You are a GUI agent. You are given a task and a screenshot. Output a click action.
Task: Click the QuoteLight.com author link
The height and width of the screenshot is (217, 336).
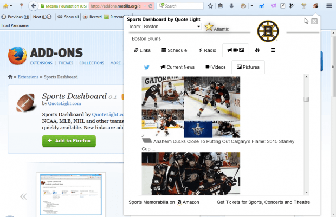click(x=64, y=103)
